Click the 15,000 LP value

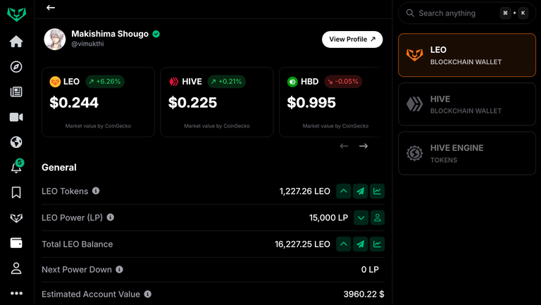[328, 218]
